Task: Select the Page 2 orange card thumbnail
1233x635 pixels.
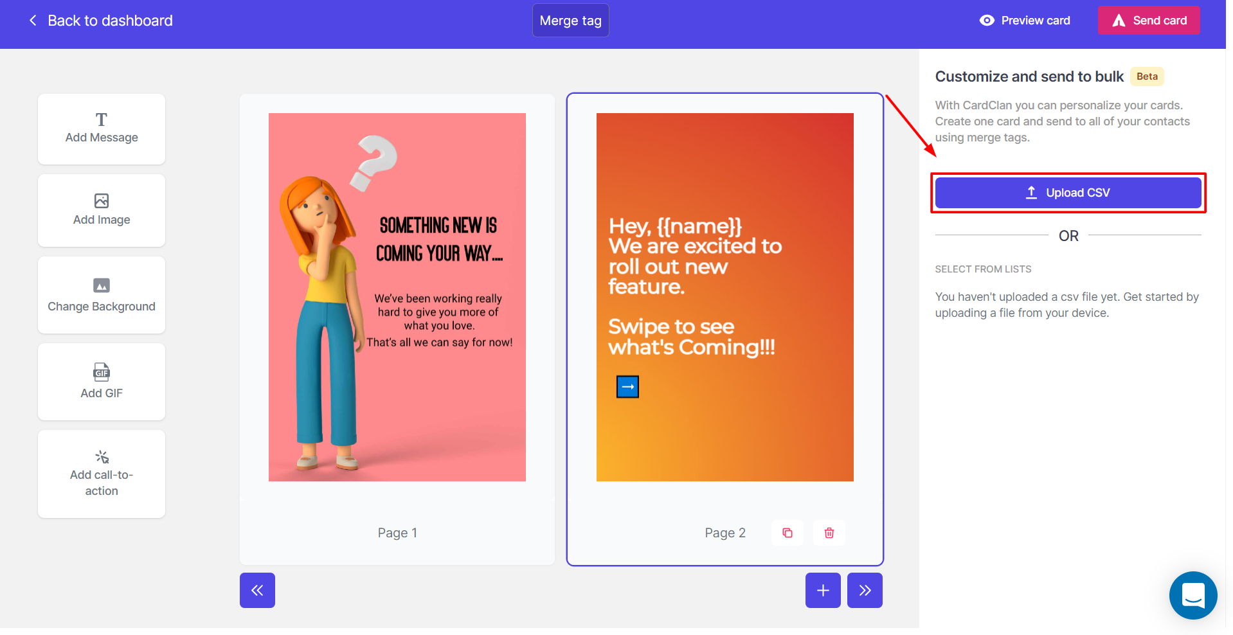Action: point(725,297)
